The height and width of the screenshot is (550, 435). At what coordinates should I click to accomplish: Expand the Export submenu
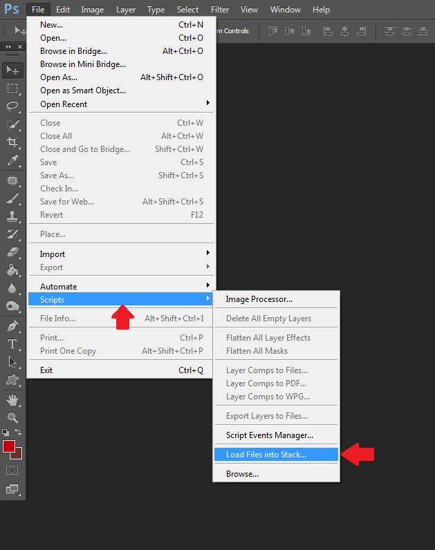[121, 267]
